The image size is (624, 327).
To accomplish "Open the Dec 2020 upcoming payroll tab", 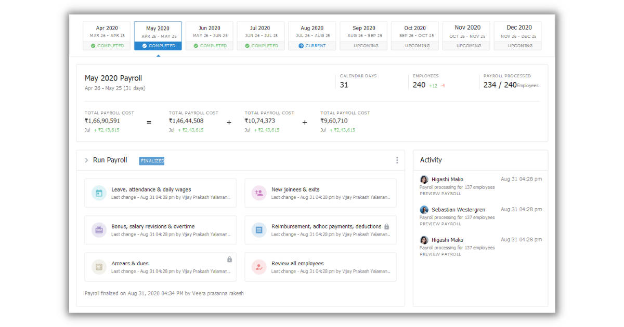I will pos(518,34).
